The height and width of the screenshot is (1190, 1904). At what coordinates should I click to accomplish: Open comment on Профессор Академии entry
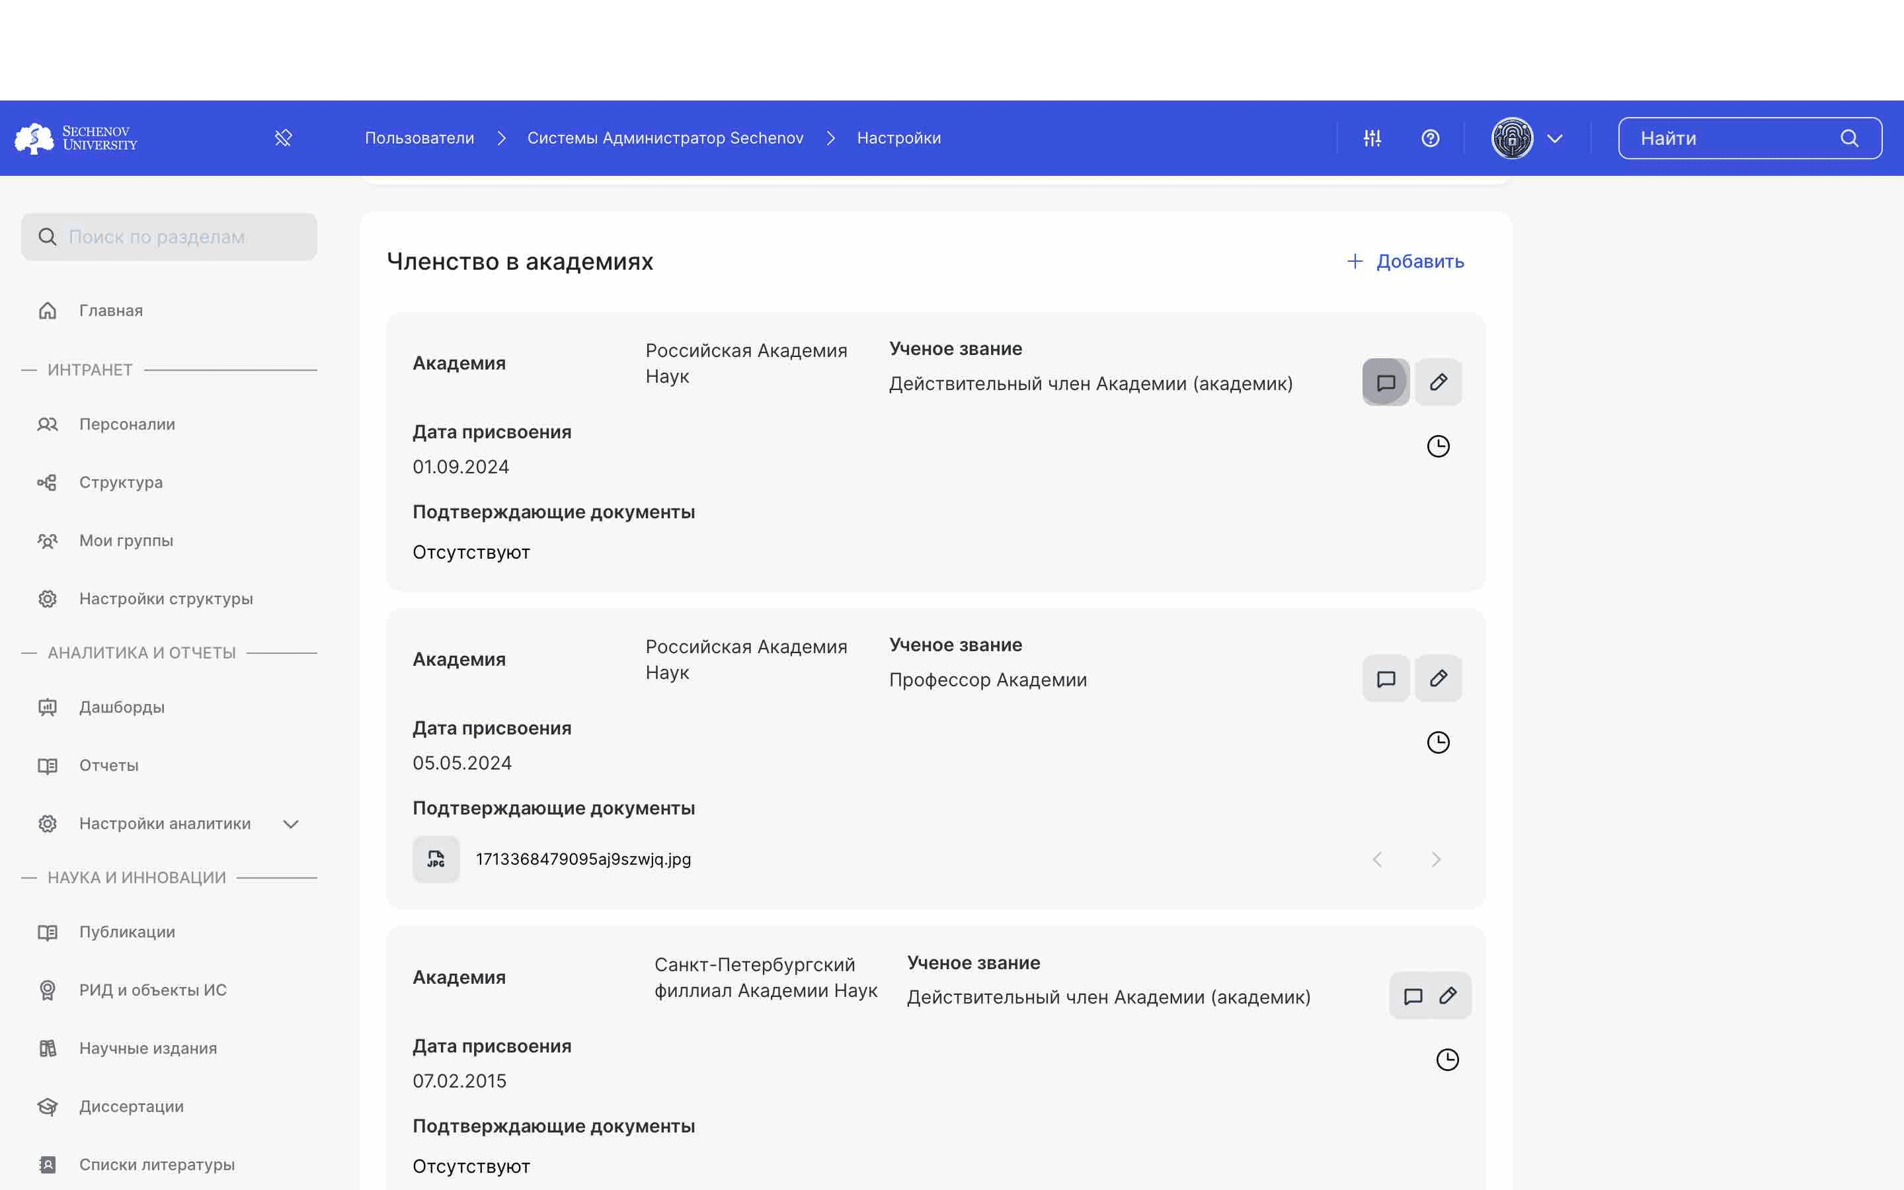[1386, 678]
